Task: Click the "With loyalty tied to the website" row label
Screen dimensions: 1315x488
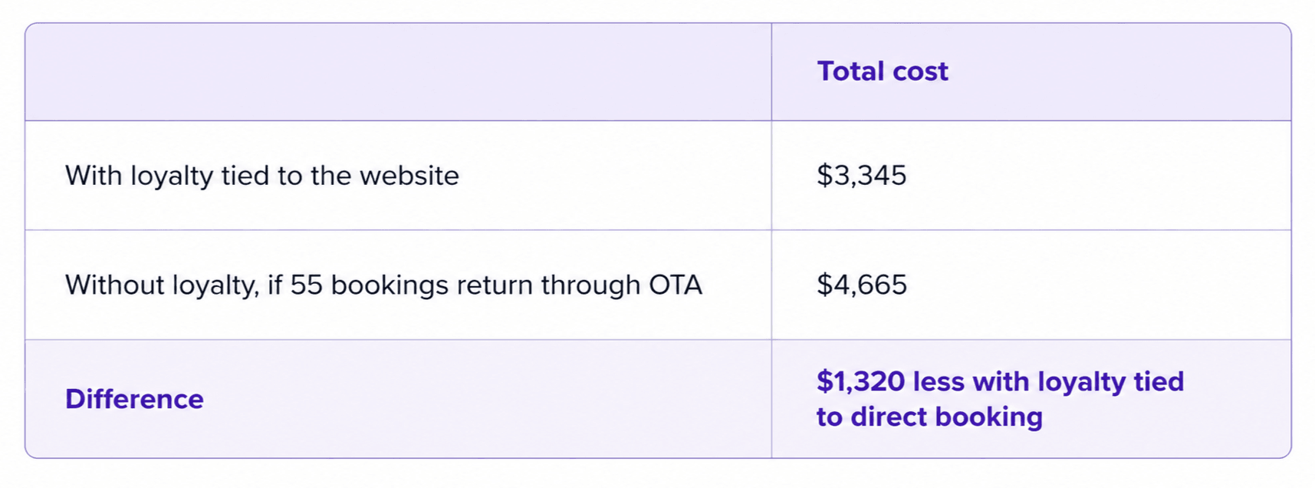Action: [x=262, y=176]
